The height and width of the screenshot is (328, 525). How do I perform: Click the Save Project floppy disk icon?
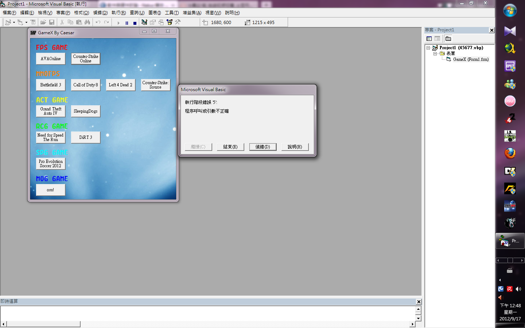(52, 23)
